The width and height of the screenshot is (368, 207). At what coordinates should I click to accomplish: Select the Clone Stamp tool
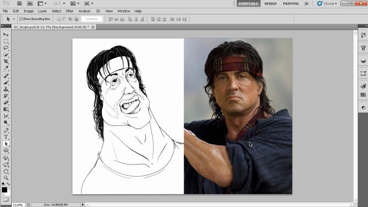pos(6,89)
